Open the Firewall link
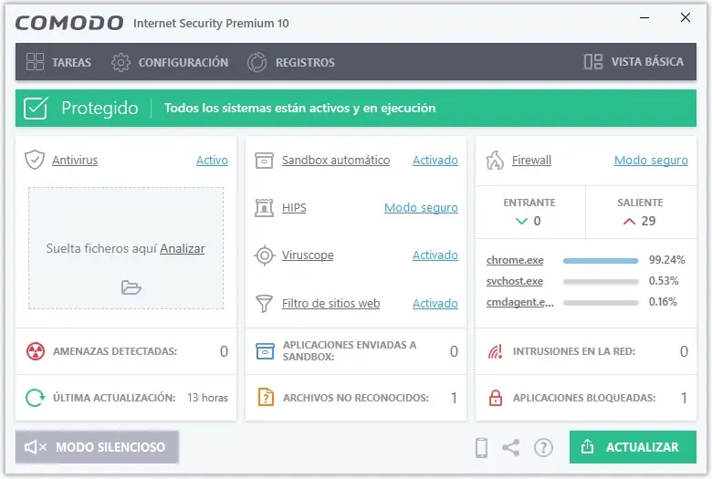This screenshot has height=479, width=712. 531,161
